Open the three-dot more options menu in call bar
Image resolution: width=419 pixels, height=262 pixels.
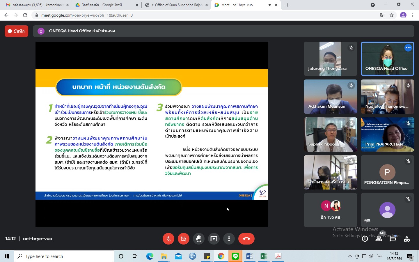pos(229,239)
